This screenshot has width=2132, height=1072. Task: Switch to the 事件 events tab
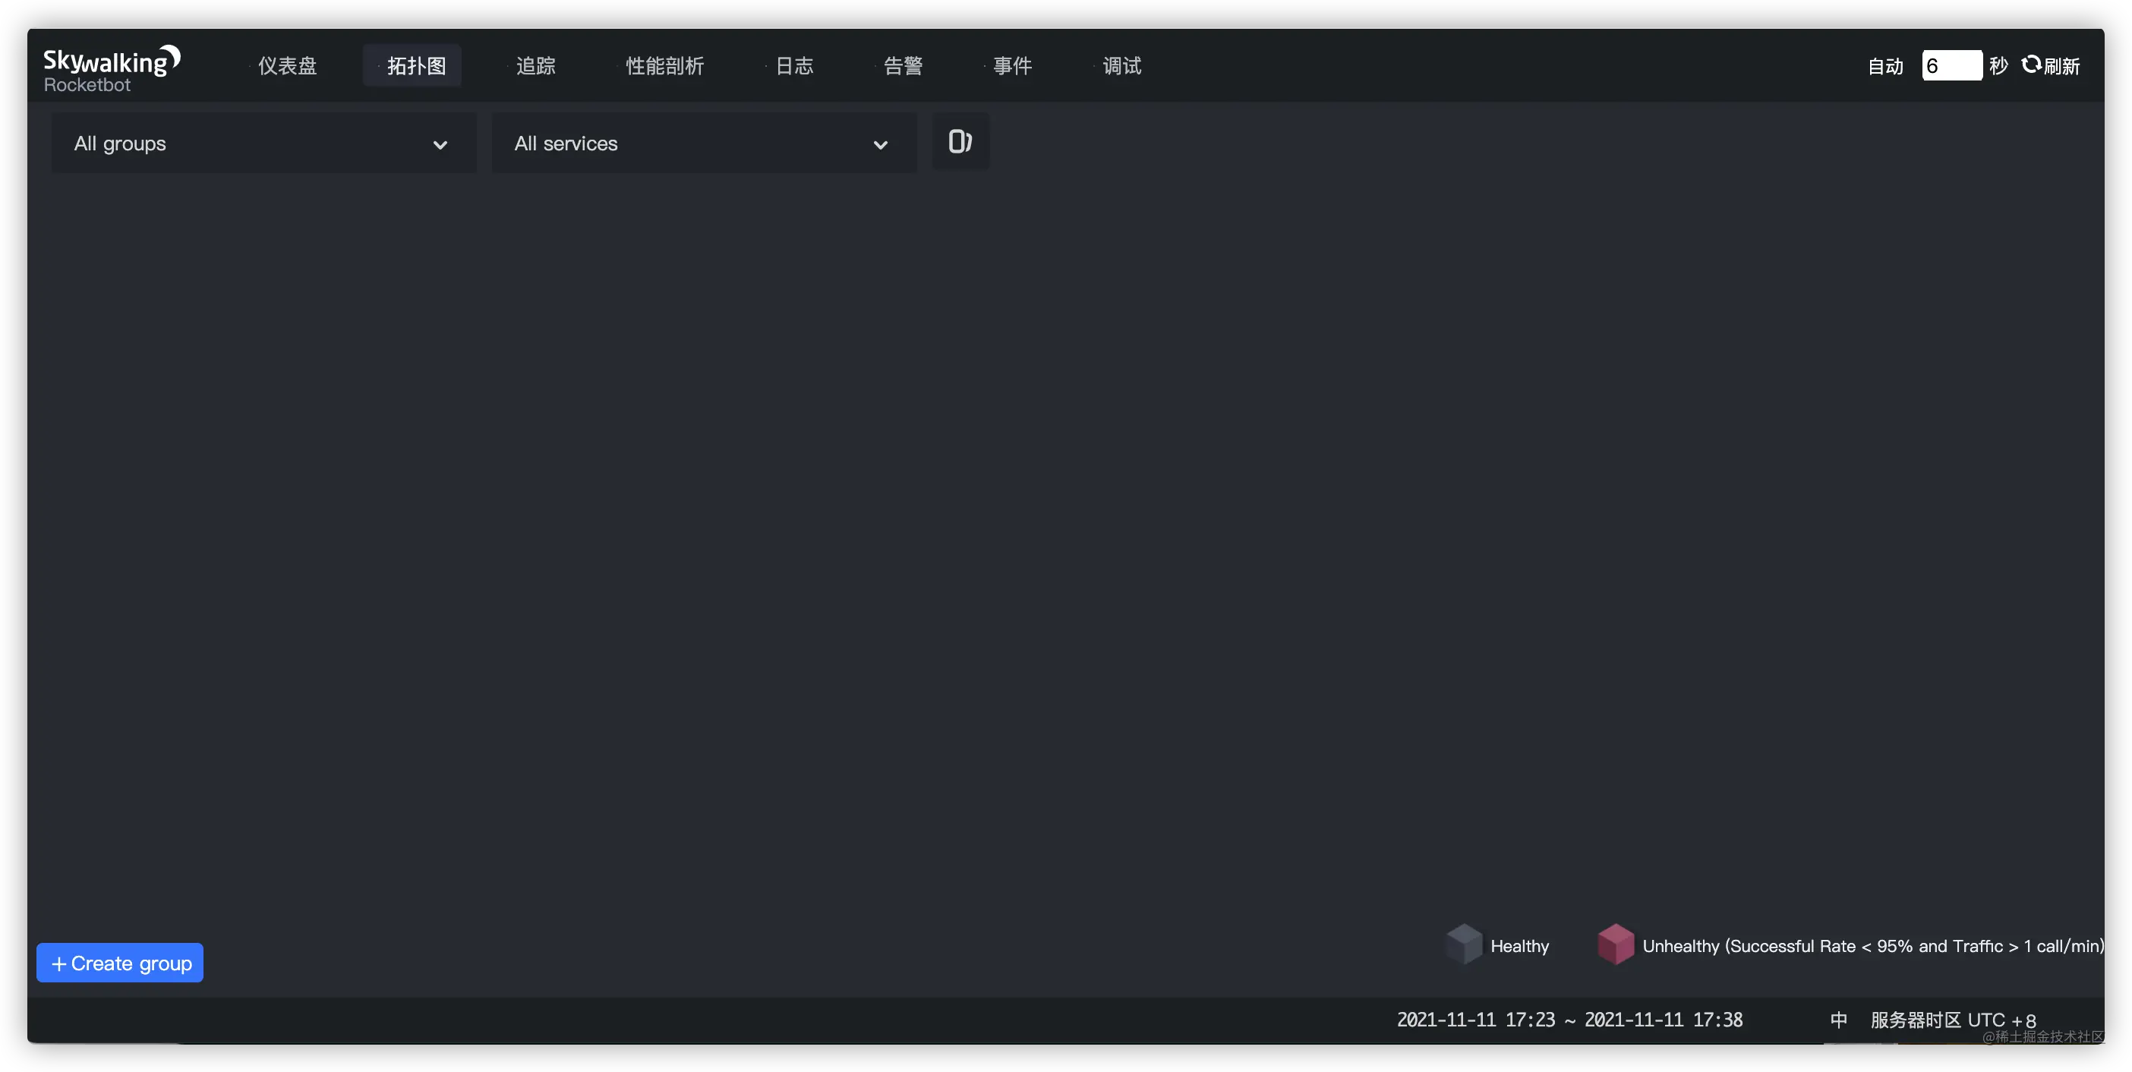pos(1011,66)
